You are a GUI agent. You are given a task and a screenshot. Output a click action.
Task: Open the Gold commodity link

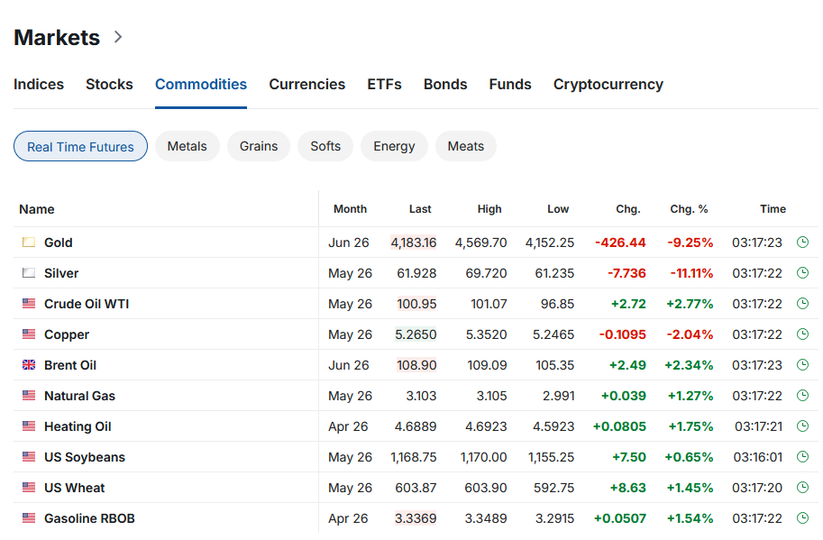tap(59, 243)
